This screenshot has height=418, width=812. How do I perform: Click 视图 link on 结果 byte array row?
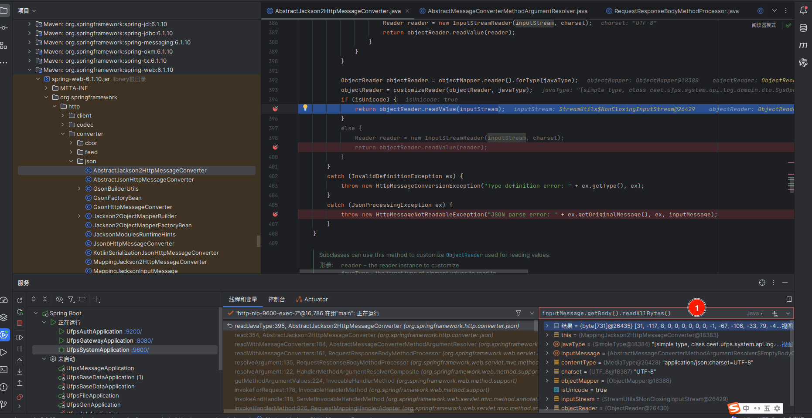click(787, 326)
